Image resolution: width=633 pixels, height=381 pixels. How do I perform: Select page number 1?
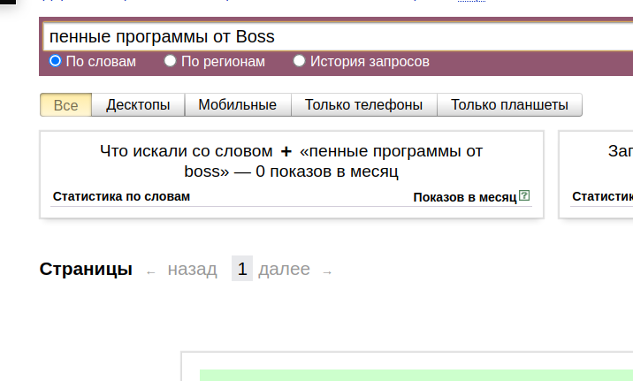[242, 269]
